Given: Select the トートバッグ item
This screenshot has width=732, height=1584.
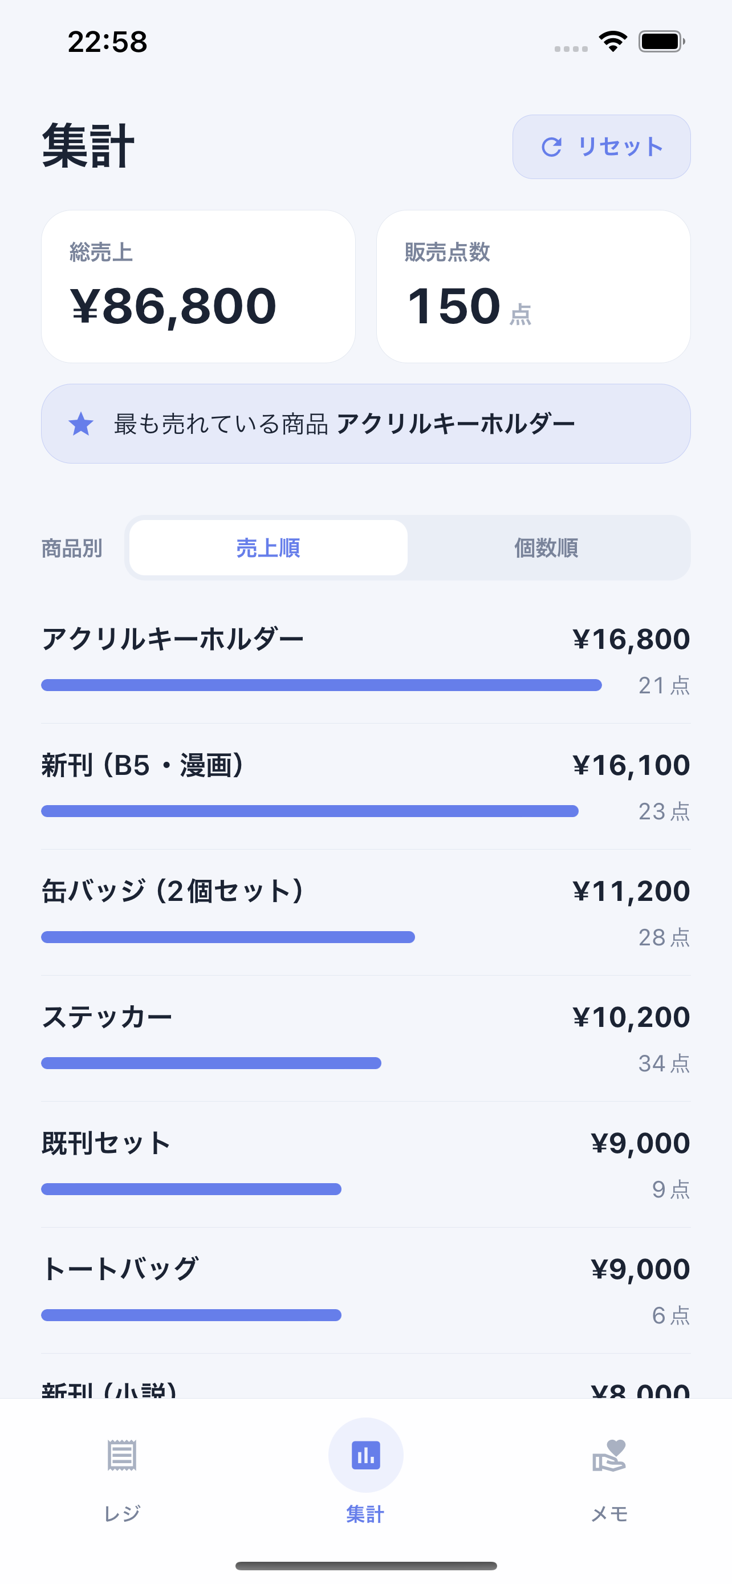Looking at the screenshot, I should 365,1291.
